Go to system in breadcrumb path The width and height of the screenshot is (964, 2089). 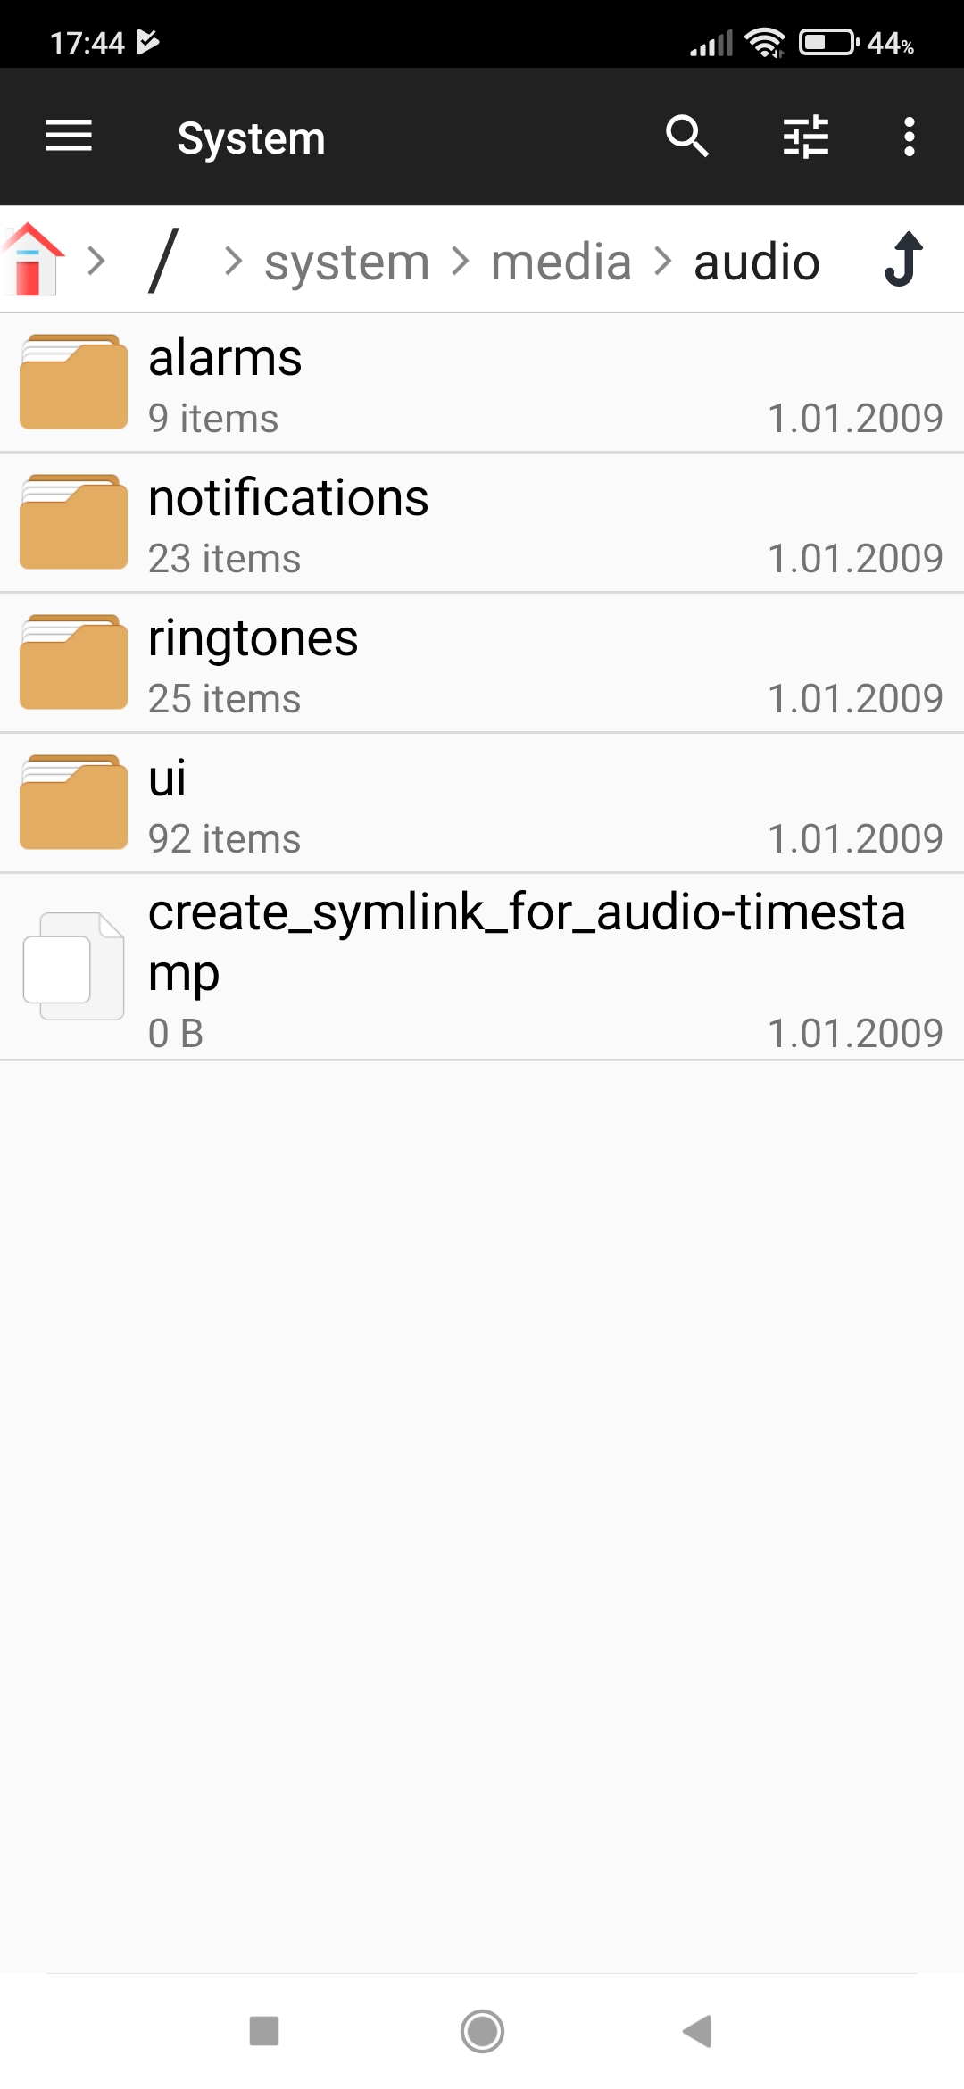pos(346,262)
